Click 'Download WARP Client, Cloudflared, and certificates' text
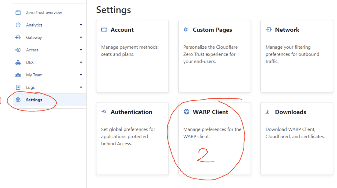Image resolution: width=337 pixels, height=188 pixels. coord(295,133)
